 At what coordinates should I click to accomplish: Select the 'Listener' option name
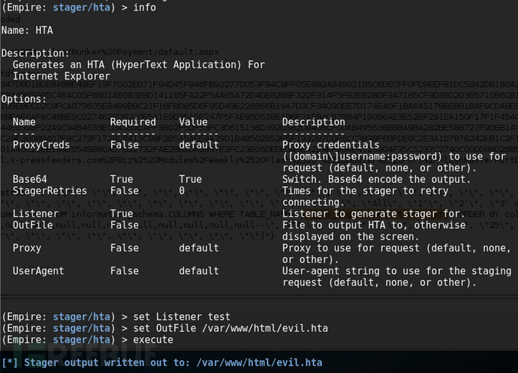coord(36,213)
